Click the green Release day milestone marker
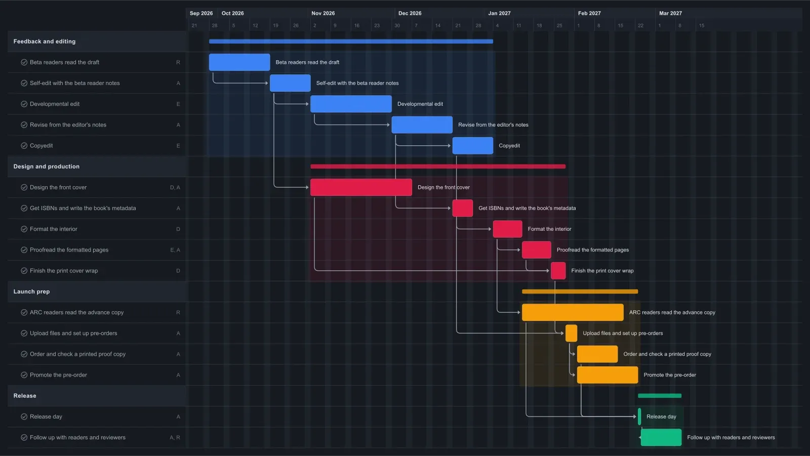Screen dimensions: 810x456 point(639,417)
